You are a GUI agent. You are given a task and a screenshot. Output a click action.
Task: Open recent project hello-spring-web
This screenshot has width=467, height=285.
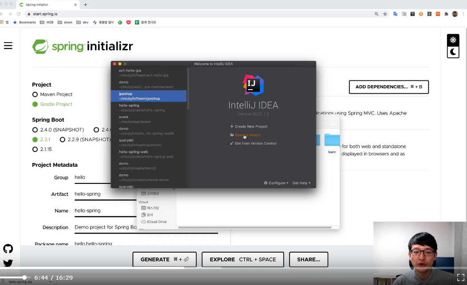click(149, 154)
